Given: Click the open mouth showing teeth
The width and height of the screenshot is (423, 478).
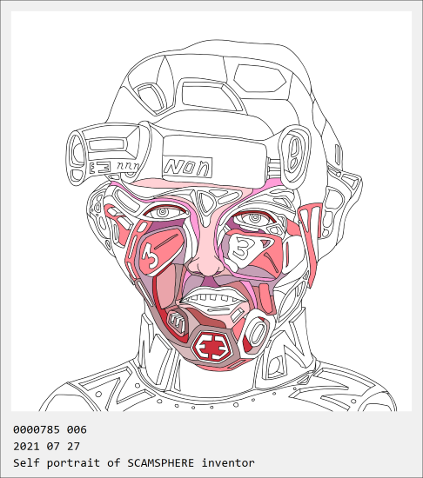Looking at the screenshot, I should 213,299.
